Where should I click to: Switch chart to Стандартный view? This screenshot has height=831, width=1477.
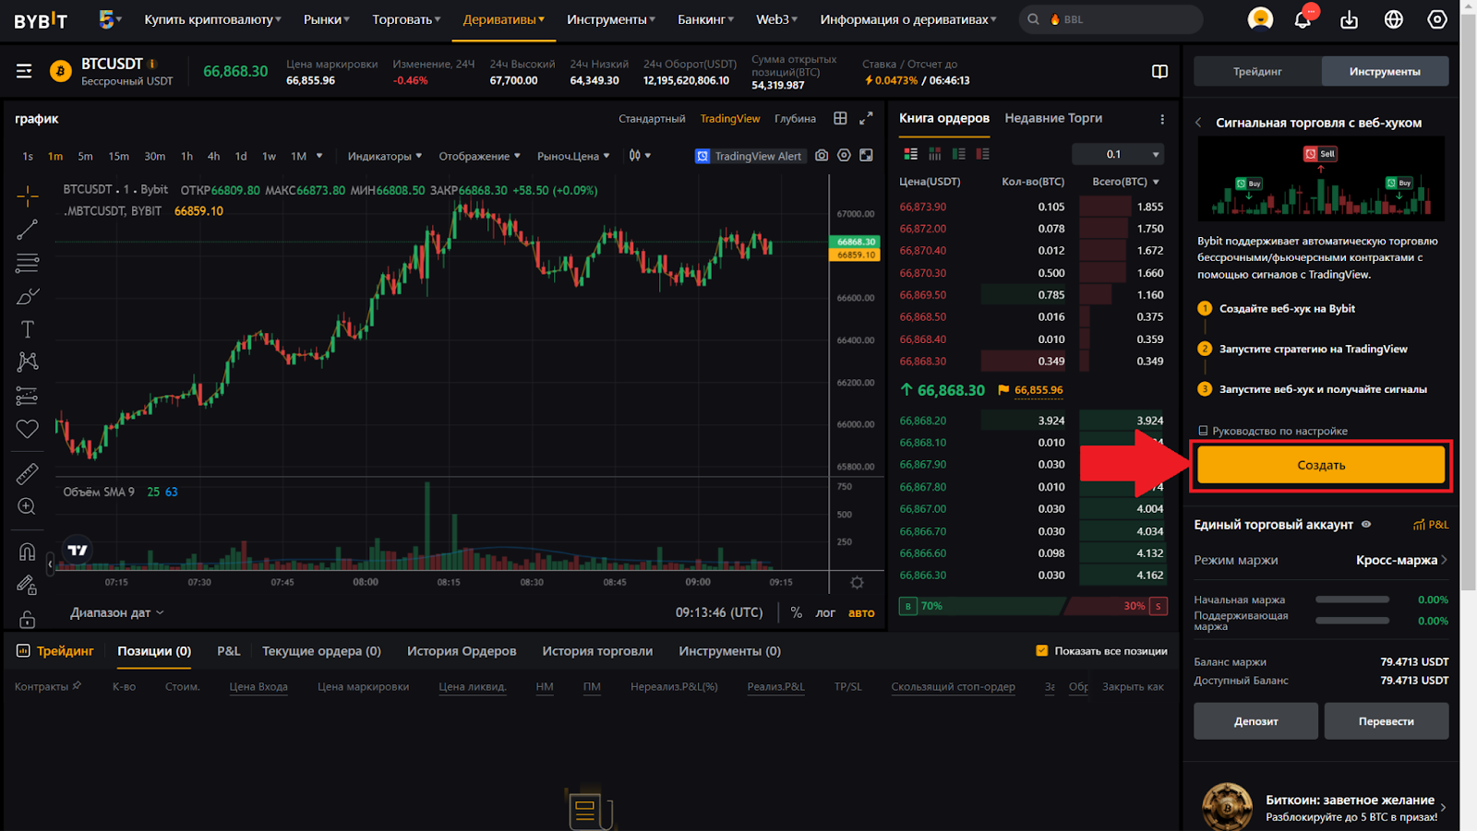pyautogui.click(x=652, y=118)
